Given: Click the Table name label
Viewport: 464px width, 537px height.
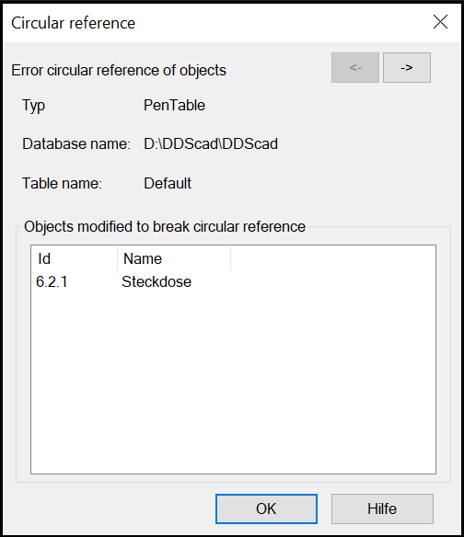Looking at the screenshot, I should click(x=62, y=183).
